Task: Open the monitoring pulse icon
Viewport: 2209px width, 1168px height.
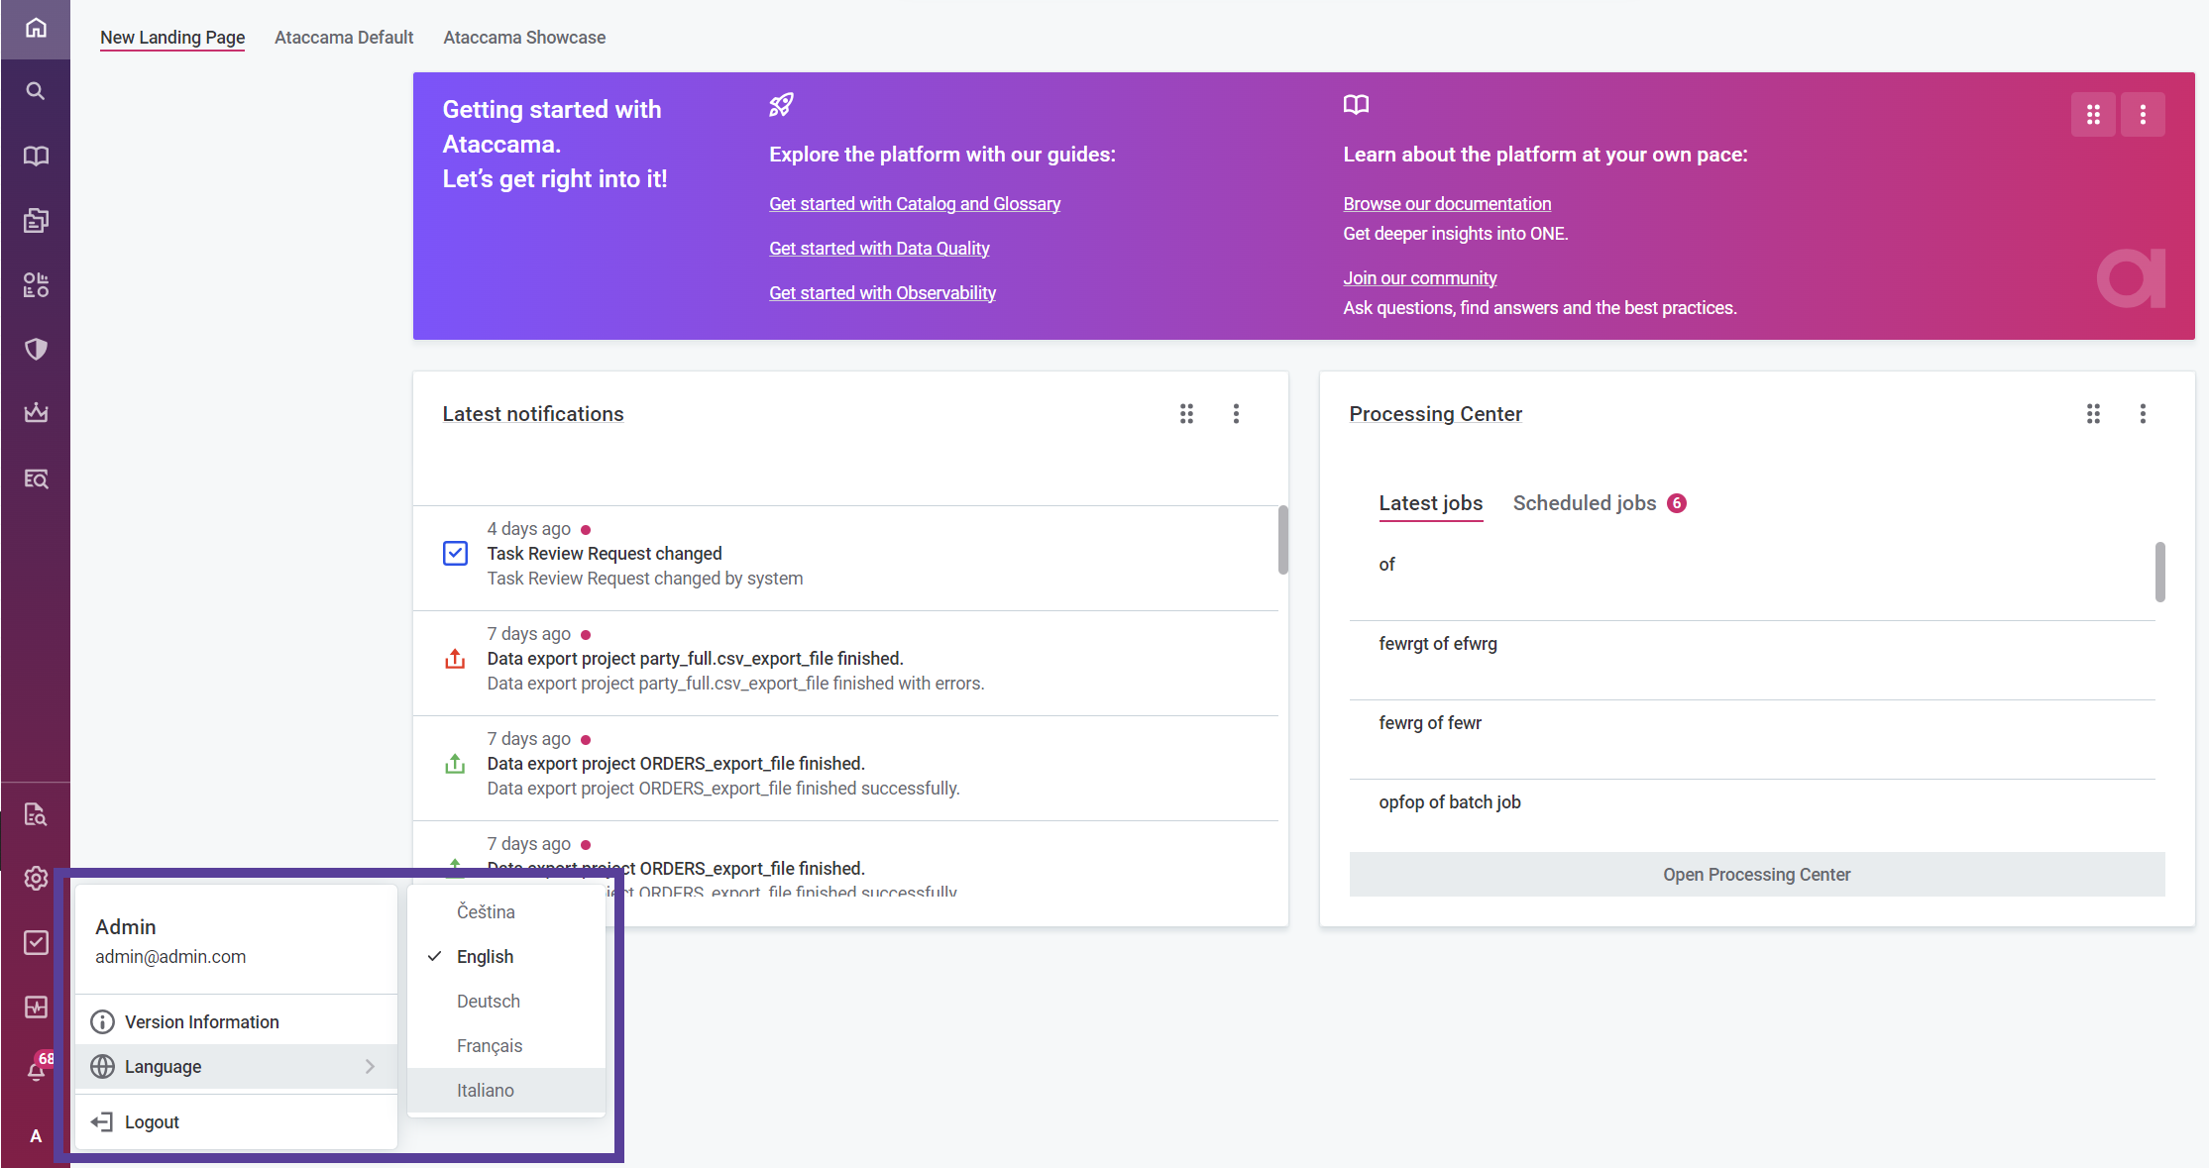Action: [36, 1007]
